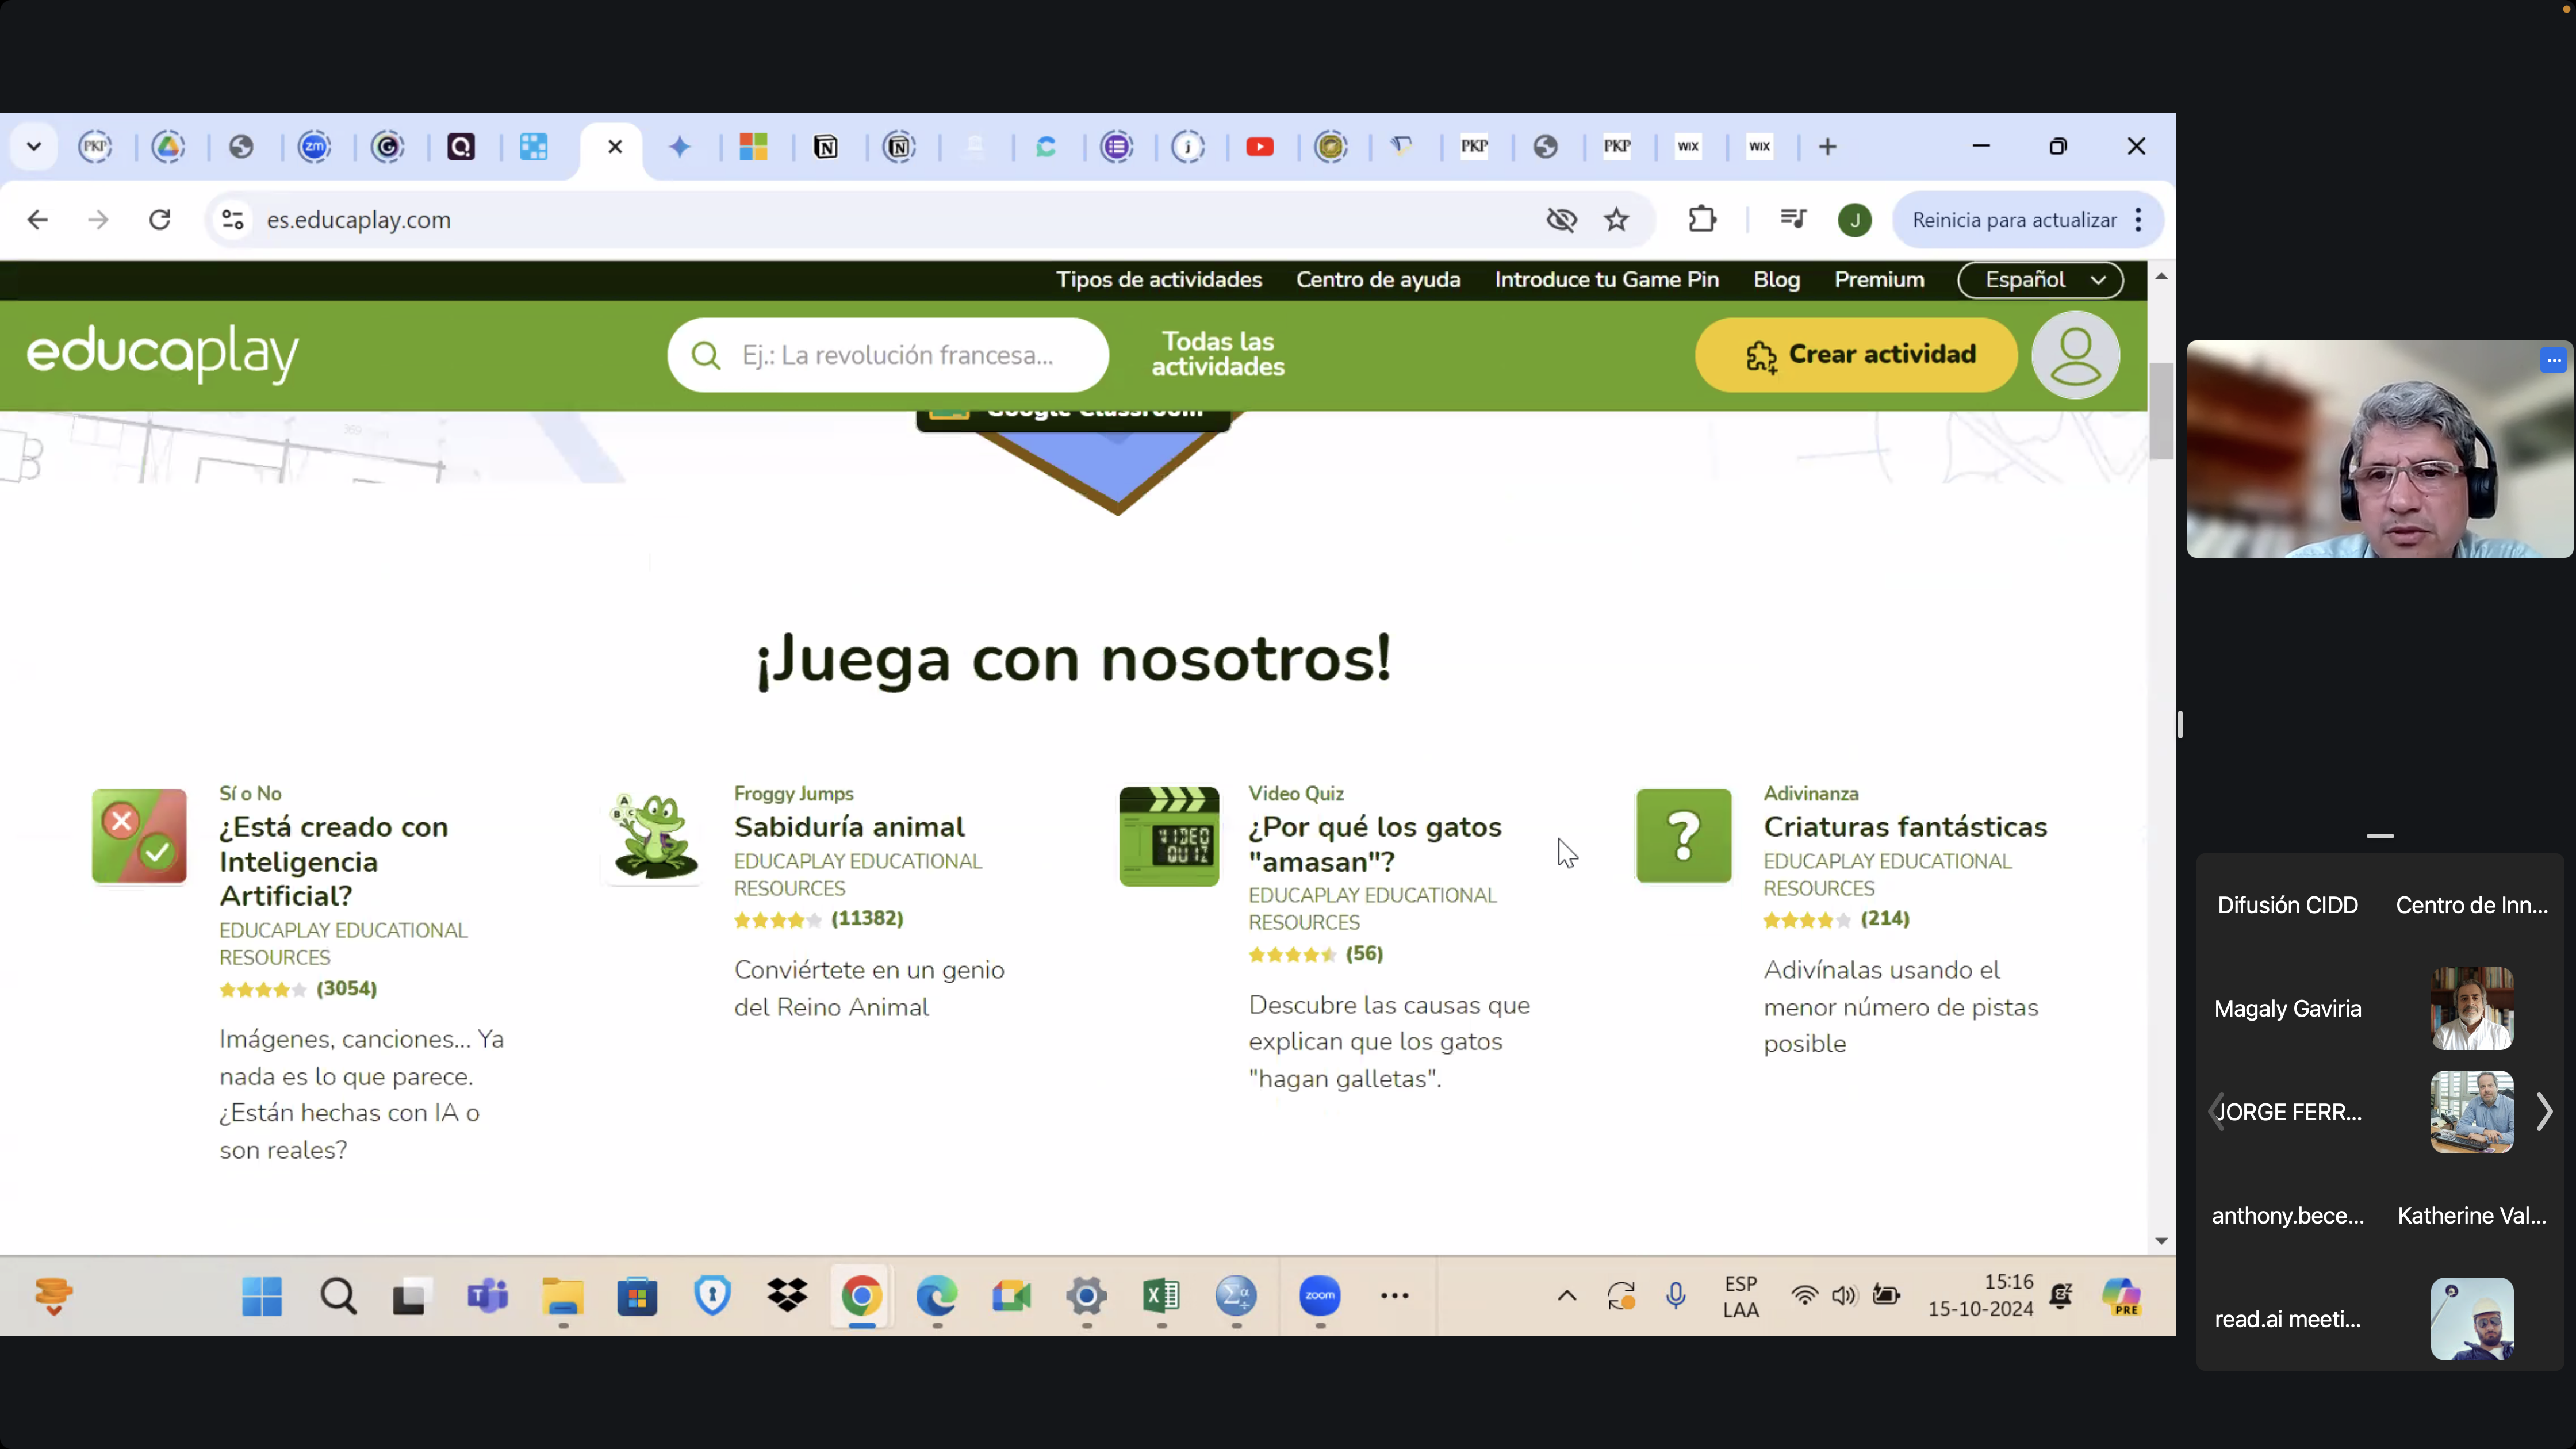This screenshot has width=2576, height=1449.
Task: Click the Chrome profile J avatar
Action: pyautogui.click(x=1855, y=220)
